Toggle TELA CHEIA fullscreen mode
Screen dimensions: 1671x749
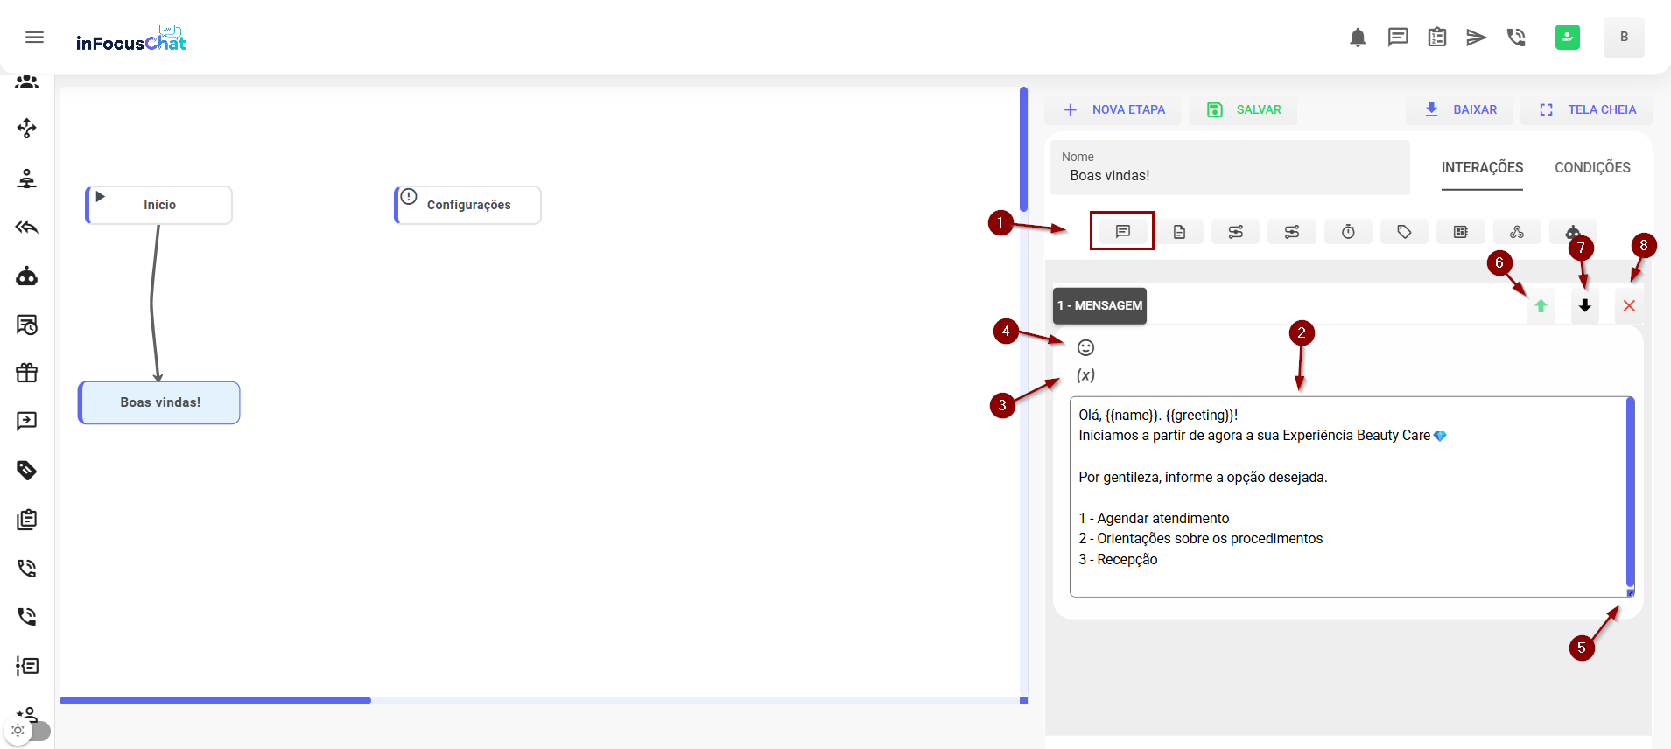pyautogui.click(x=1587, y=109)
